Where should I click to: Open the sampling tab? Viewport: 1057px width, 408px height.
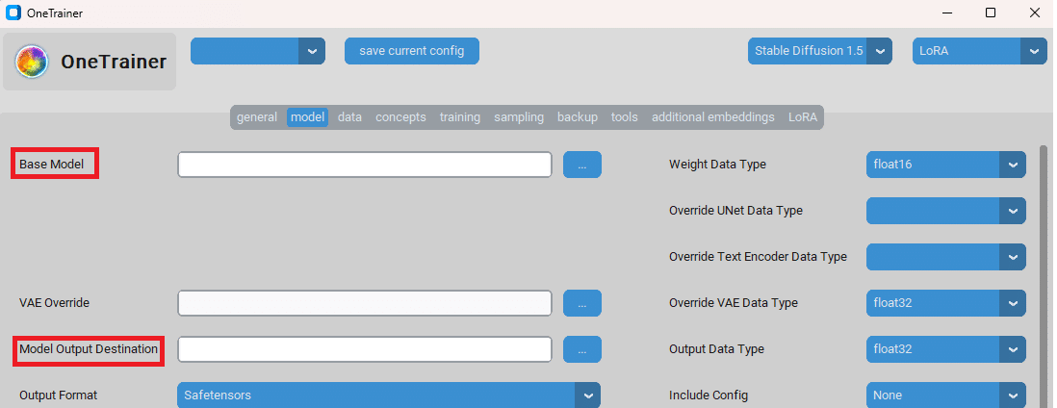click(x=518, y=117)
